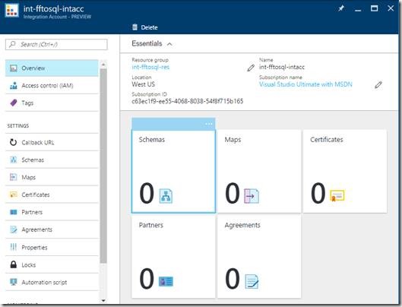The width and height of the screenshot is (402, 307).
Task: Click the sidebar vertical scrollbar thumb
Action: (103, 166)
